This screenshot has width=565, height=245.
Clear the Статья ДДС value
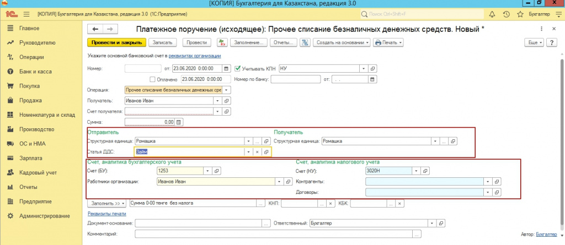click(257, 152)
